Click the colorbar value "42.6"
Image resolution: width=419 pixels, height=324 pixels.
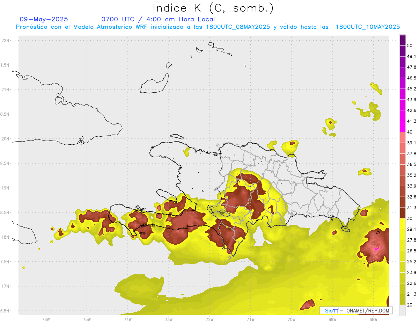pos(411,110)
